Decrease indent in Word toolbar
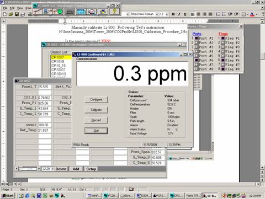265x199 pixels. pyautogui.click(x=230, y=14)
